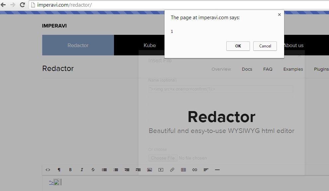Click the indent toolbar icon
Image resolution: width=329 pixels, height=191 pixels.
click(x=138, y=170)
